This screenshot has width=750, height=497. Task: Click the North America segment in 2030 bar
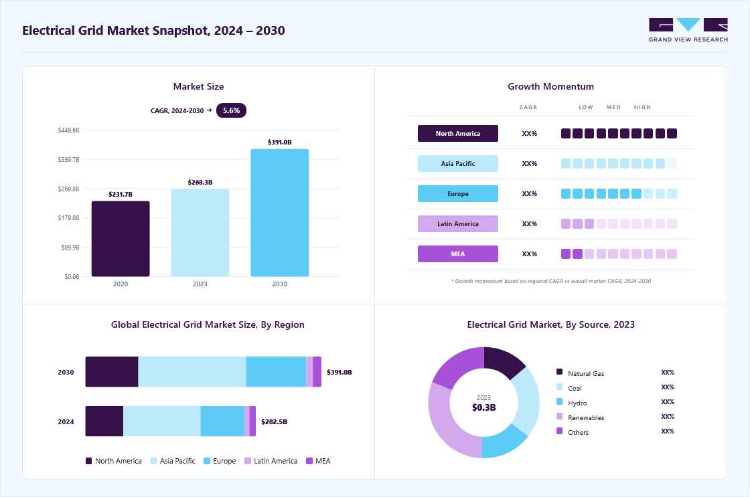click(112, 372)
